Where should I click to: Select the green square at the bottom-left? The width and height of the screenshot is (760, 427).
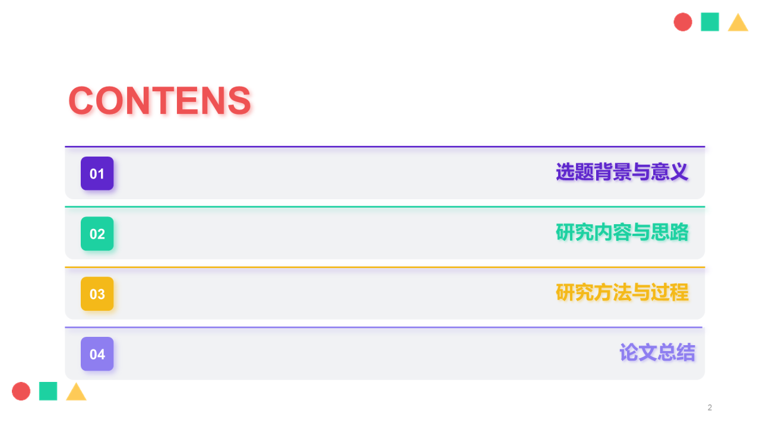pyautogui.click(x=48, y=391)
